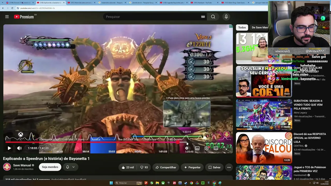Open 'Discord dá sua RESPOSTA OFICIAL' video title
Image resolution: width=331 pixels, height=186 pixels.
click(x=310, y=138)
